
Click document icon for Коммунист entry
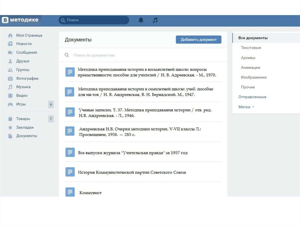(x=70, y=192)
